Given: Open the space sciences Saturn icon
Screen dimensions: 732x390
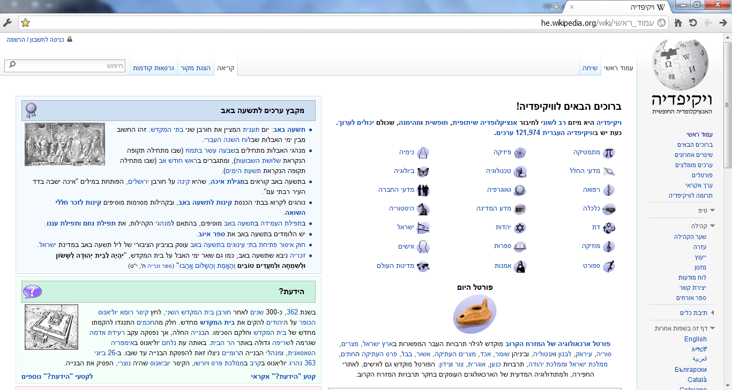Looking at the screenshot, I should pyautogui.click(x=608, y=171).
